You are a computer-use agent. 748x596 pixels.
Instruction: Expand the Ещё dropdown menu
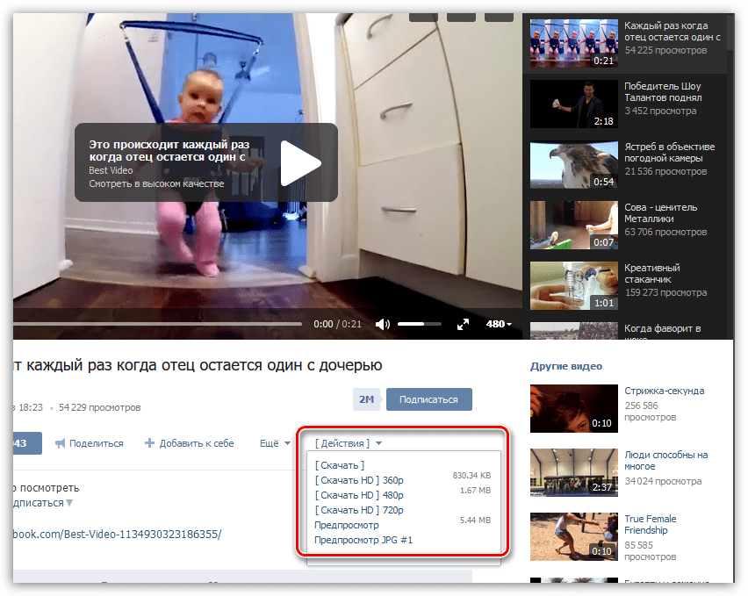pos(275,443)
